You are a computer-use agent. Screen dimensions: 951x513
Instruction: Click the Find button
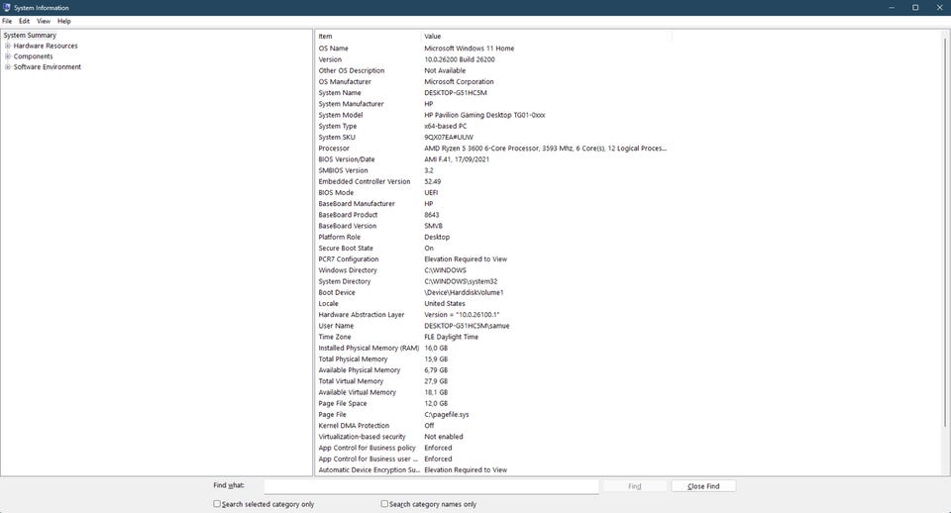pos(634,486)
